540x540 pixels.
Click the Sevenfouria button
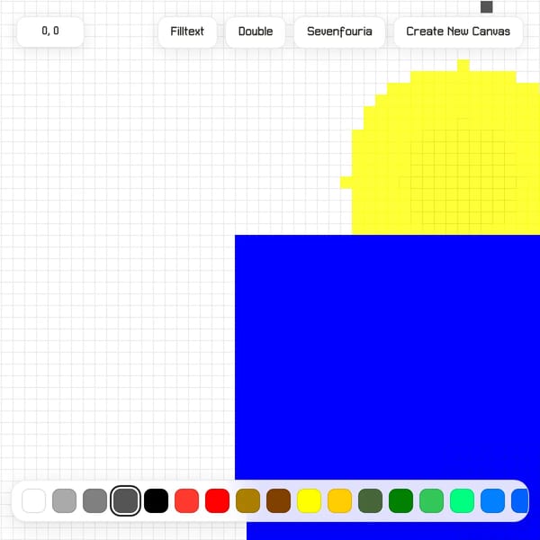tap(339, 31)
